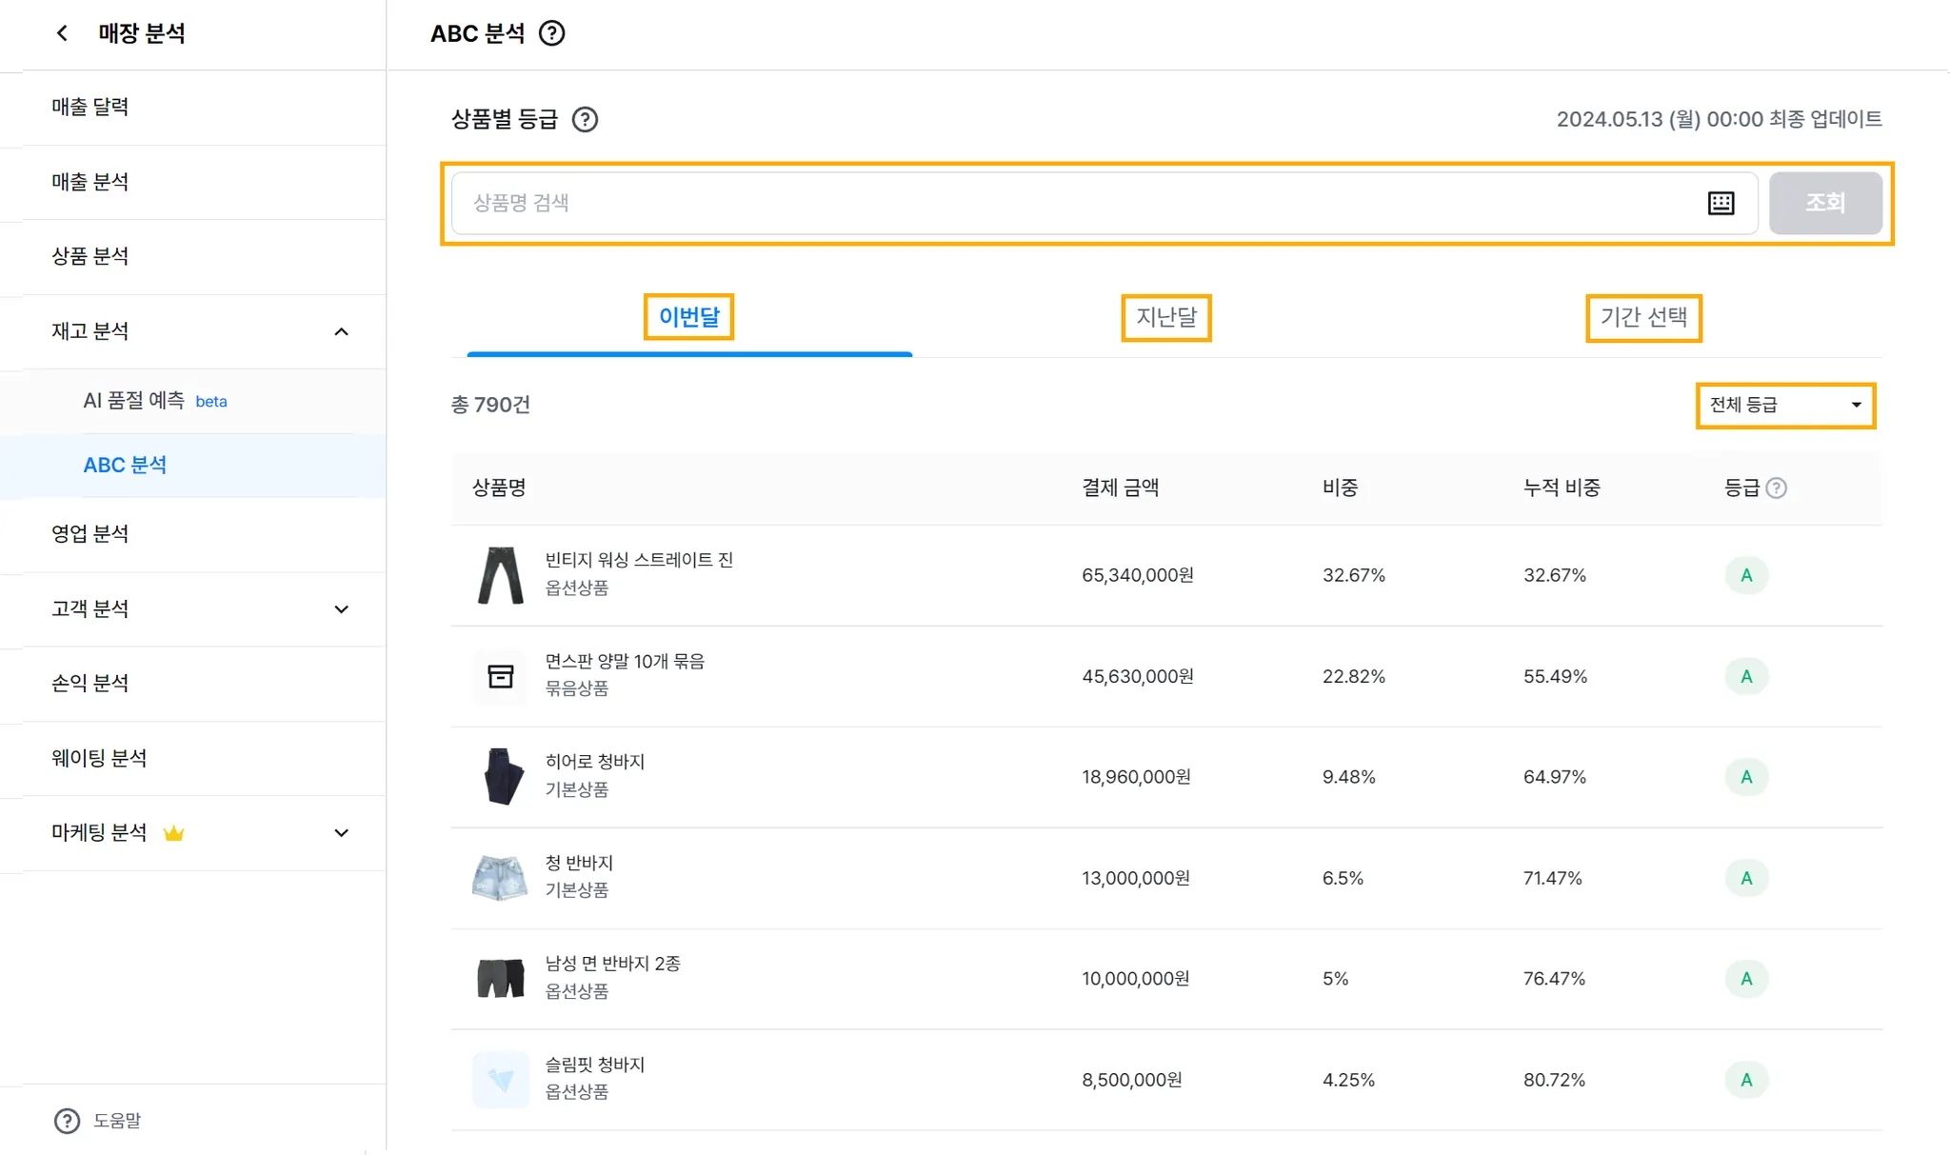The height and width of the screenshot is (1155, 1950).
Task: Switch to the 기간 선택 tab
Action: click(1642, 318)
